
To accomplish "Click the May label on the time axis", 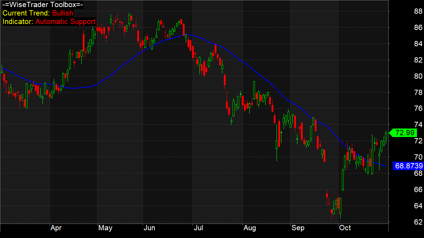I will [x=105, y=228].
